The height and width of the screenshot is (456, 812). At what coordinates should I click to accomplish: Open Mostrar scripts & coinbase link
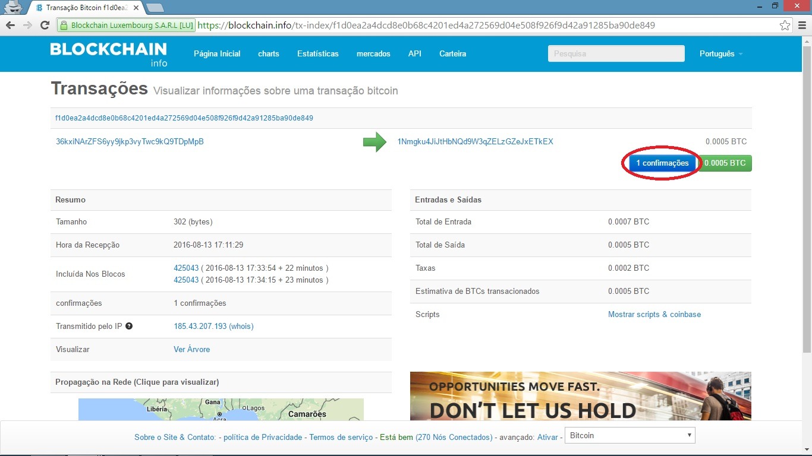[654, 315]
